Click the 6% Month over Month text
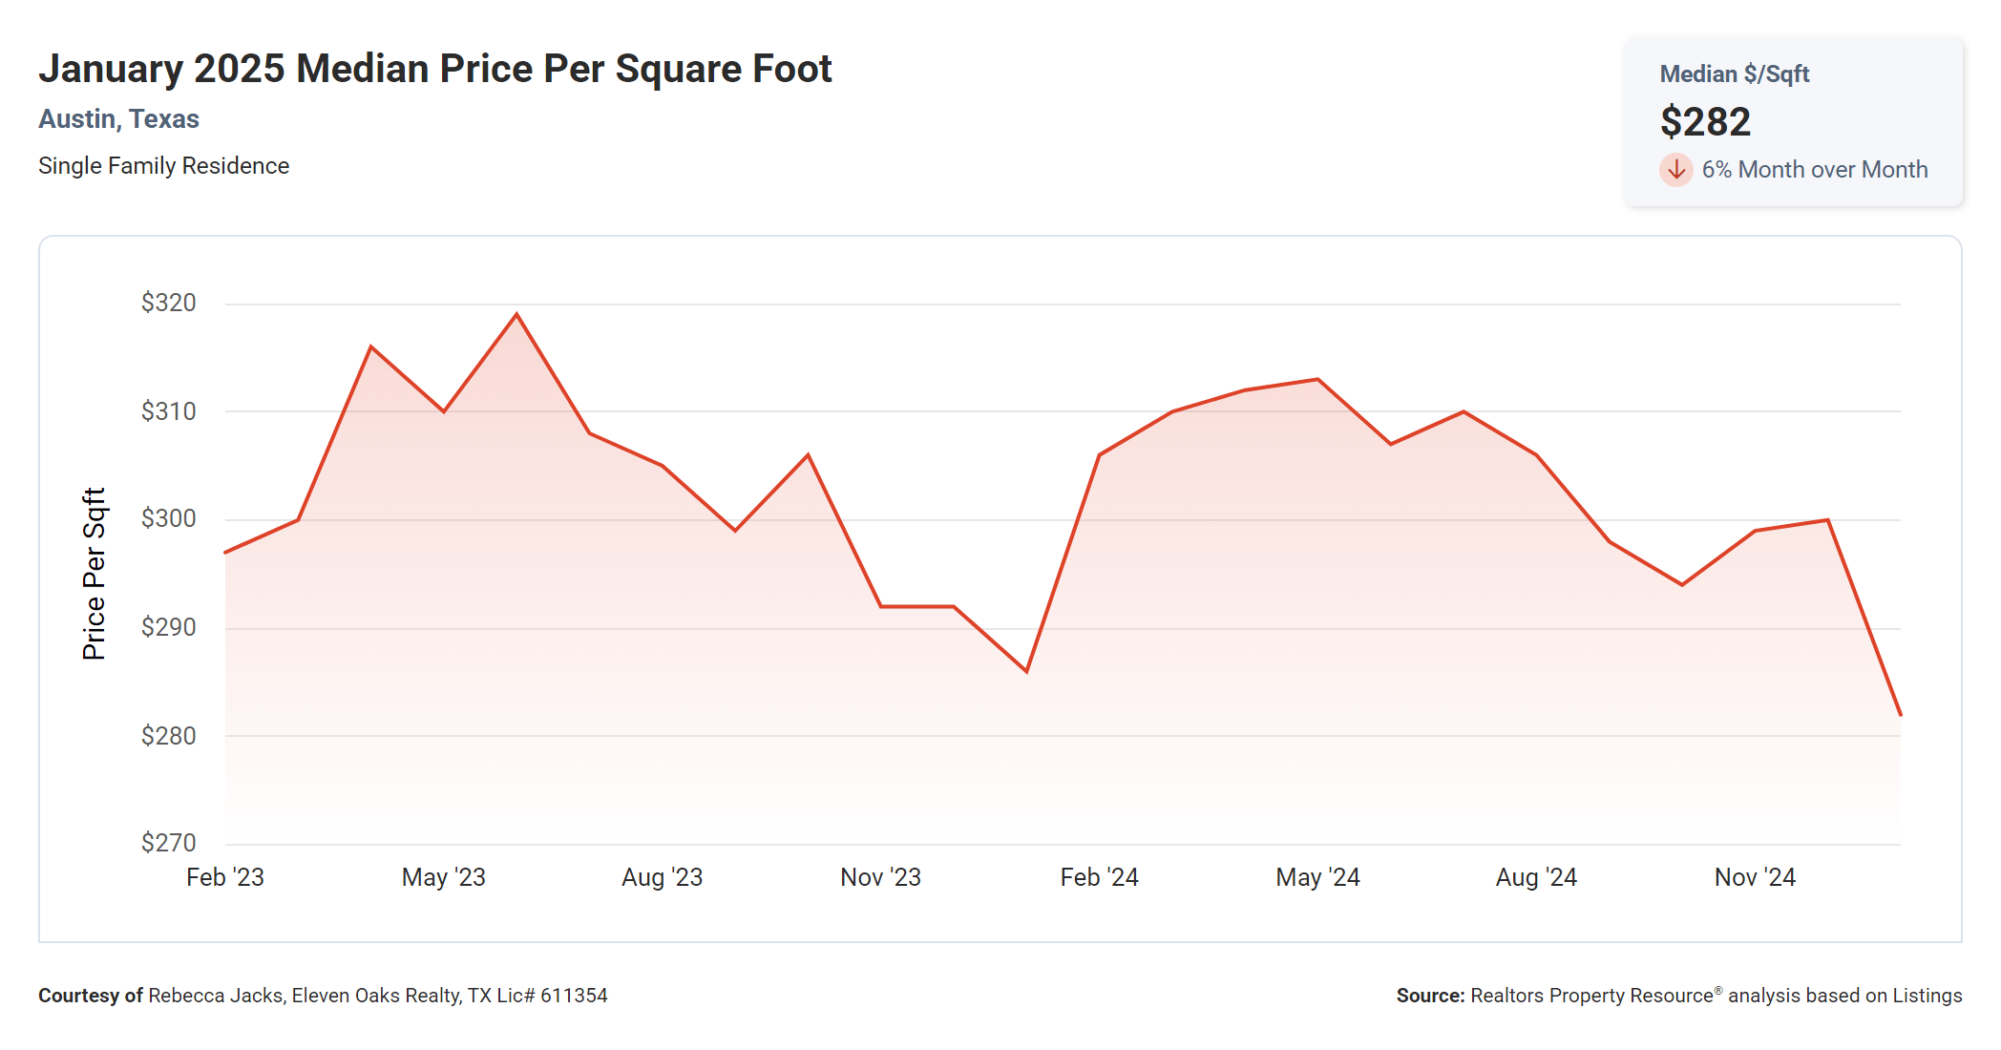2001x1050 pixels. pos(1814,170)
